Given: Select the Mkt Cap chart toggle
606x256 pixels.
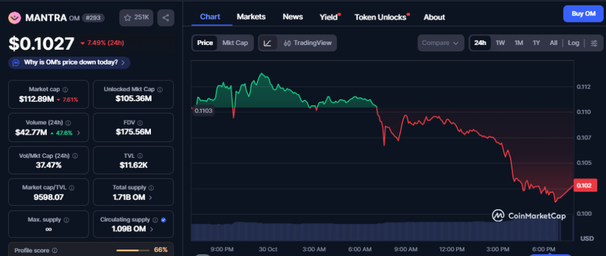Looking at the screenshot, I should [x=235, y=43].
